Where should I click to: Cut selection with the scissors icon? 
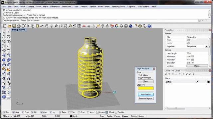pos(28,26)
